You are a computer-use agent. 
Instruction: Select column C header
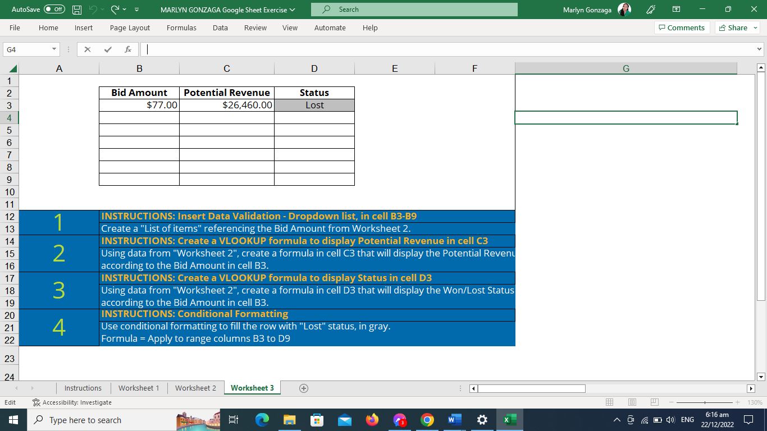click(x=227, y=68)
